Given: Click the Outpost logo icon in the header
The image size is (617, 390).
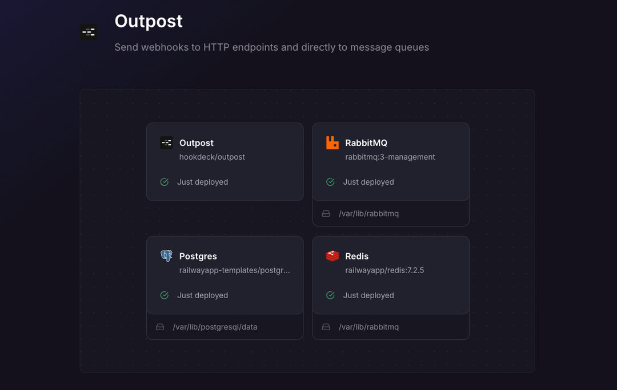Looking at the screenshot, I should [x=89, y=32].
